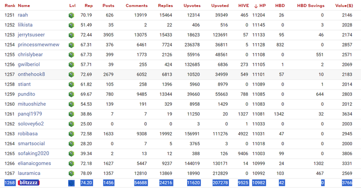The image size is (361, 188).
Task: Select the 212829 upvoted value for lauramica
Action: pyautogui.click(x=220, y=173)
